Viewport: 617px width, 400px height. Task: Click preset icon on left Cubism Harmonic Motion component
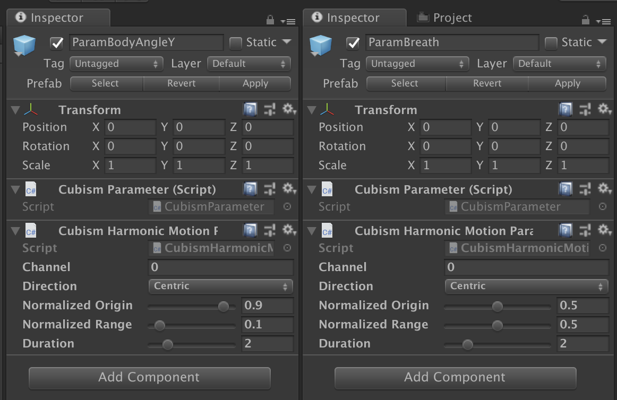click(x=270, y=230)
